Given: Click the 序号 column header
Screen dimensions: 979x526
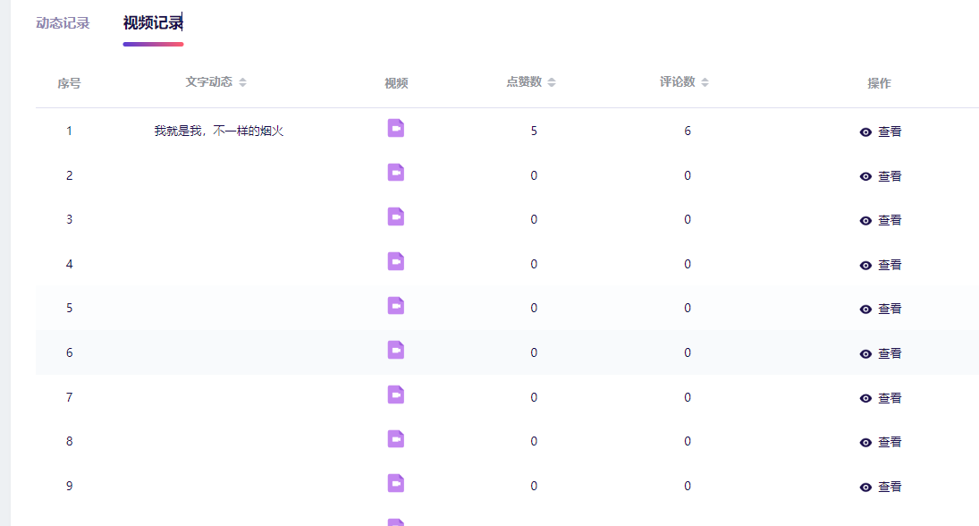Looking at the screenshot, I should [70, 83].
